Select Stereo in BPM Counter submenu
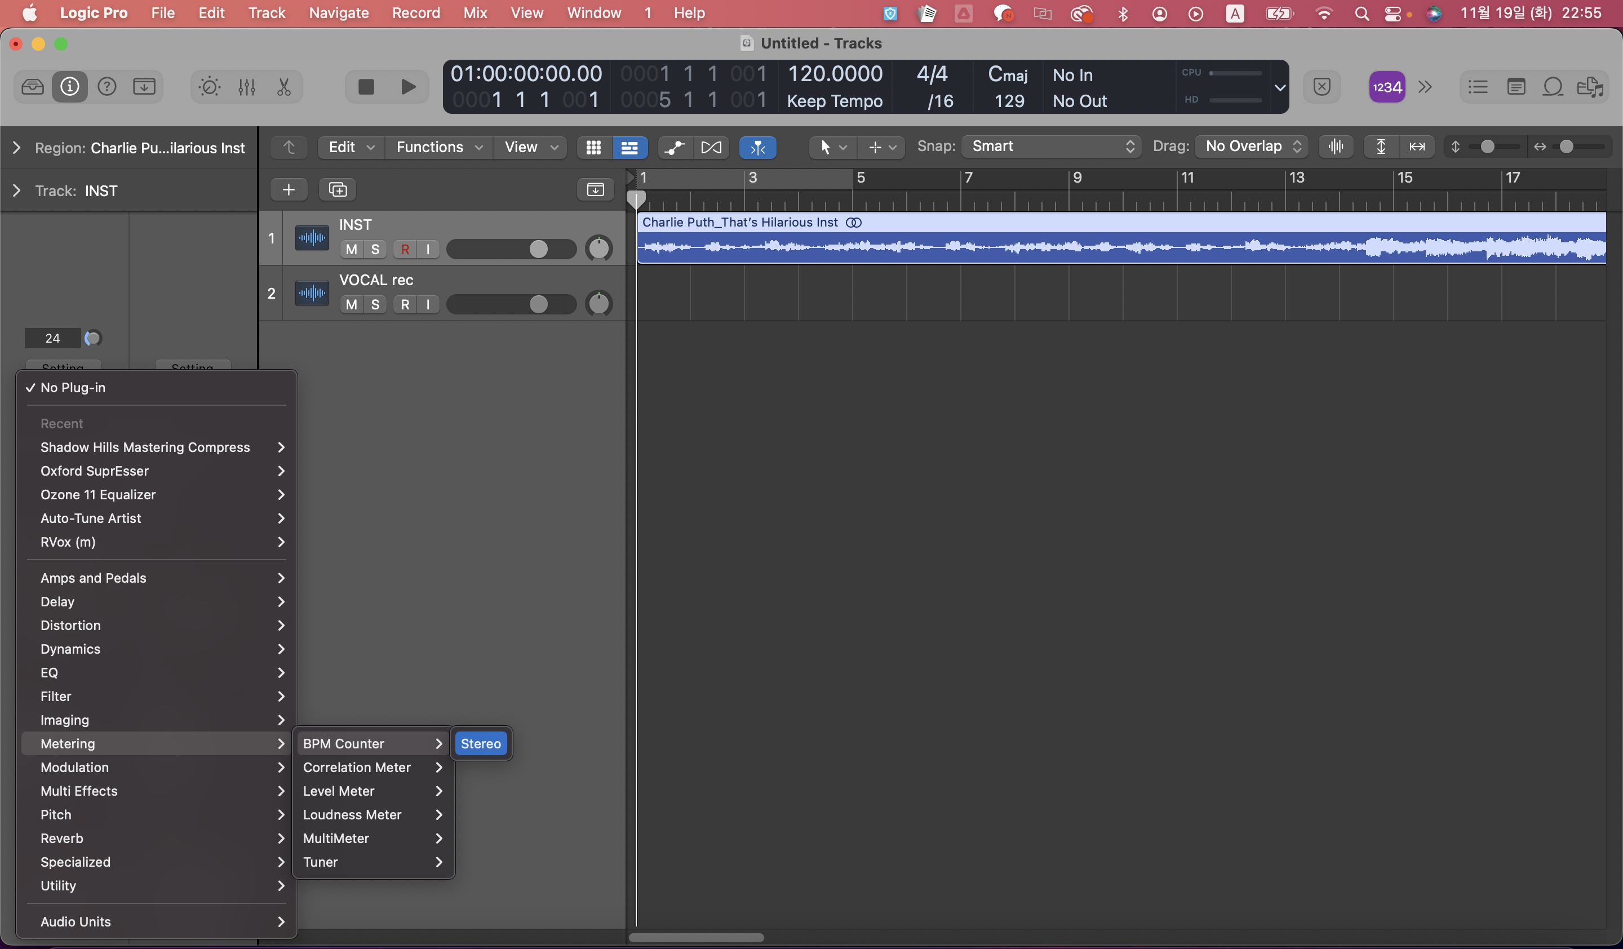This screenshot has height=949, width=1623. 481,744
